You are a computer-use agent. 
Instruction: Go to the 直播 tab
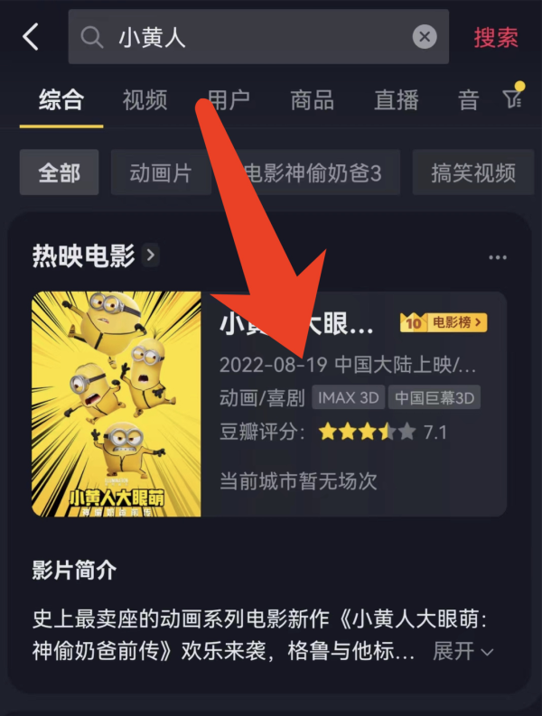[x=397, y=99]
